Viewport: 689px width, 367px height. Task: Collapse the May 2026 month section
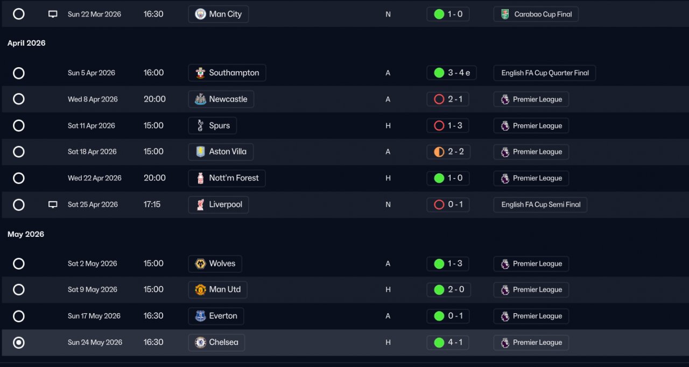pos(26,234)
